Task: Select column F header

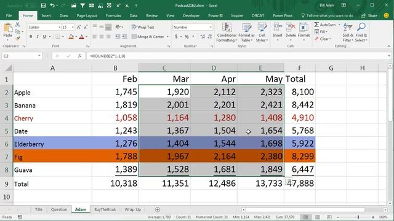Action: point(300,68)
